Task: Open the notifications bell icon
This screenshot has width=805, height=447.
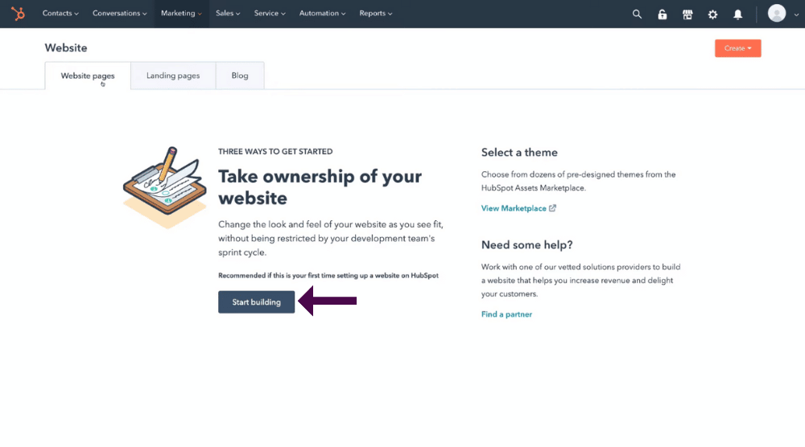Action: click(x=737, y=14)
